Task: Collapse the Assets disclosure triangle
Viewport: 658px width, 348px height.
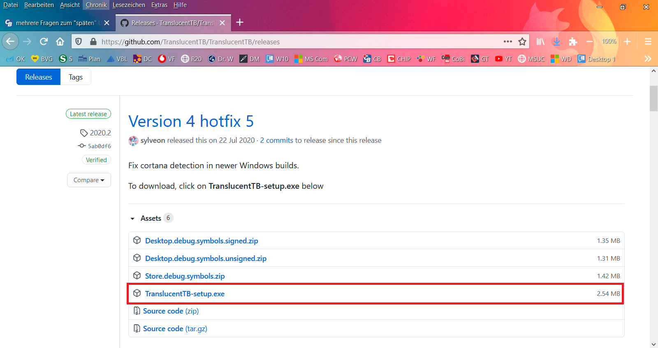Action: tap(132, 219)
